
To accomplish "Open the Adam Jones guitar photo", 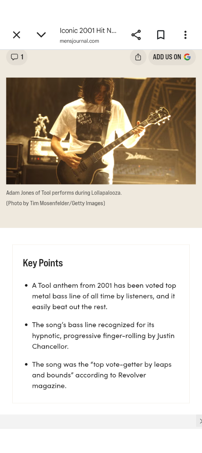I will (101, 131).
